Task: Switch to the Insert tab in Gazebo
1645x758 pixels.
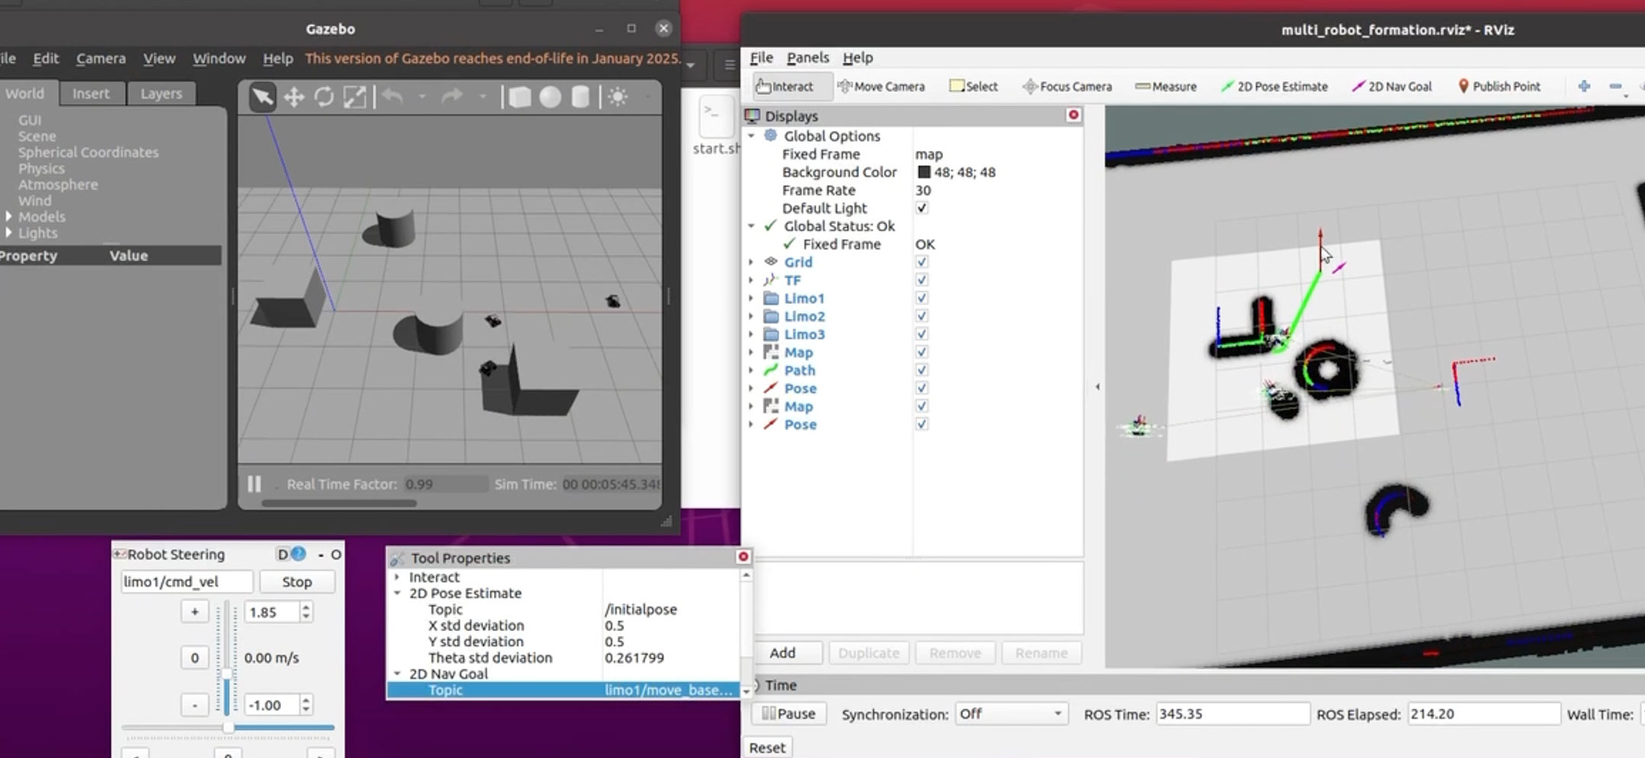Action: click(x=91, y=94)
